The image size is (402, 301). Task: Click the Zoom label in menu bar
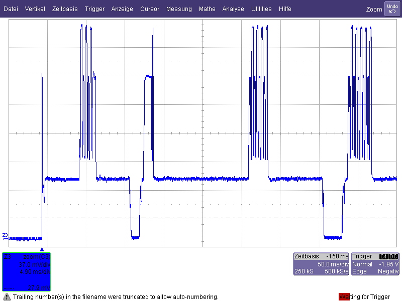tap(374, 9)
